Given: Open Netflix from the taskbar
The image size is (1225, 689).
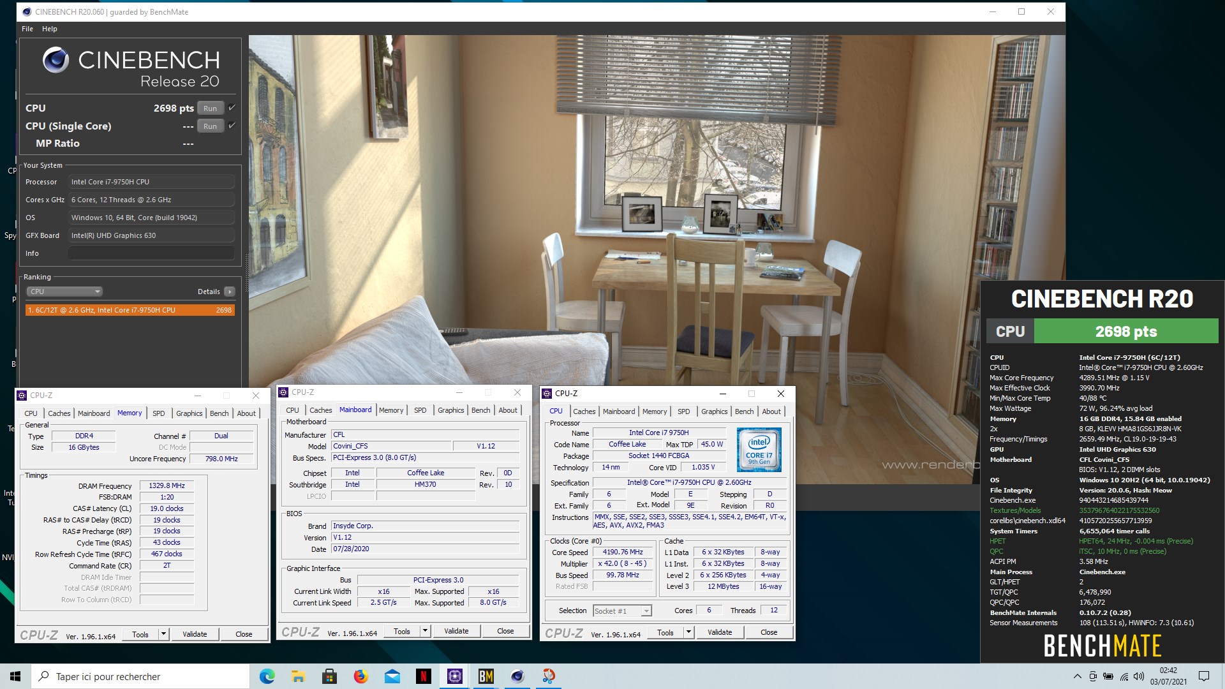Looking at the screenshot, I should coord(423,676).
